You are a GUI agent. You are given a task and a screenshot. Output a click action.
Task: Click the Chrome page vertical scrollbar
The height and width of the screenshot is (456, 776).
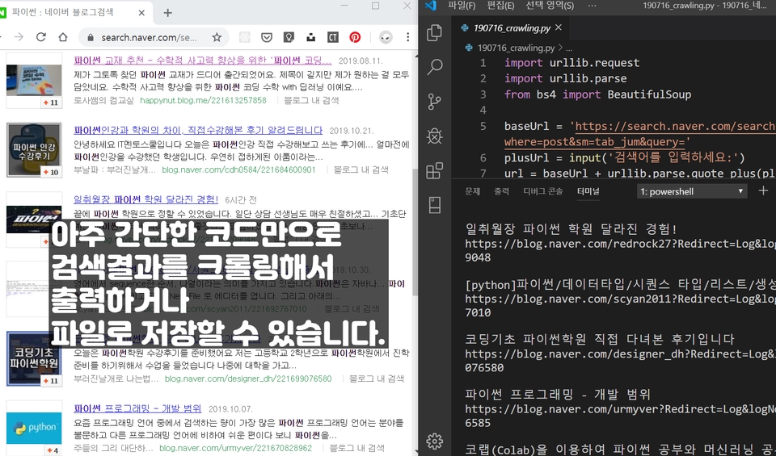[x=415, y=232]
